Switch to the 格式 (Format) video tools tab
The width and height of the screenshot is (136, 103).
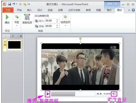(109, 10)
